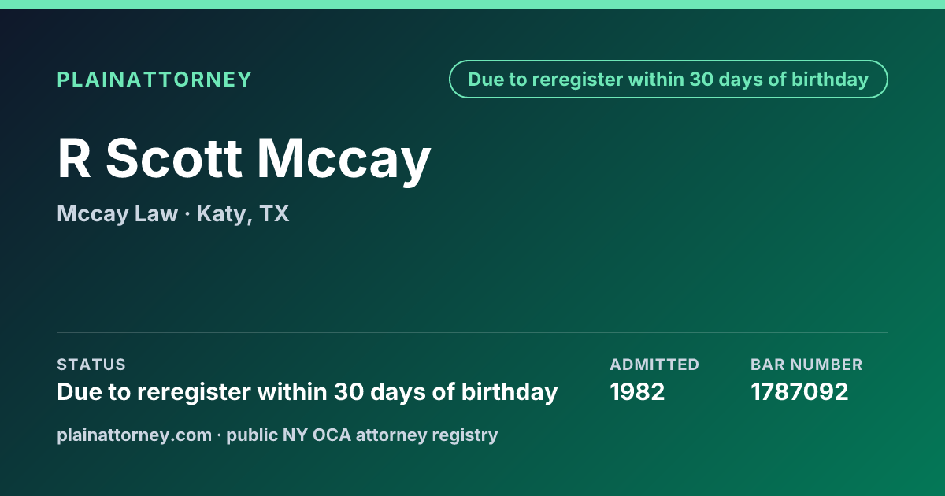Screen dimensions: 945x496
Task: Click the horizontal divider line above STATUS
Action: click(472, 332)
